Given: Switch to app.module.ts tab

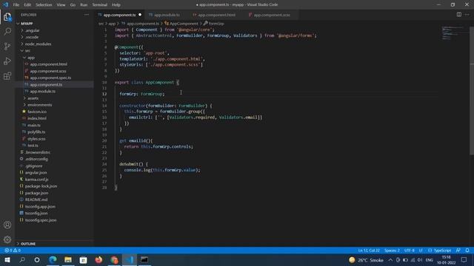Looking at the screenshot, I should coord(167,15).
